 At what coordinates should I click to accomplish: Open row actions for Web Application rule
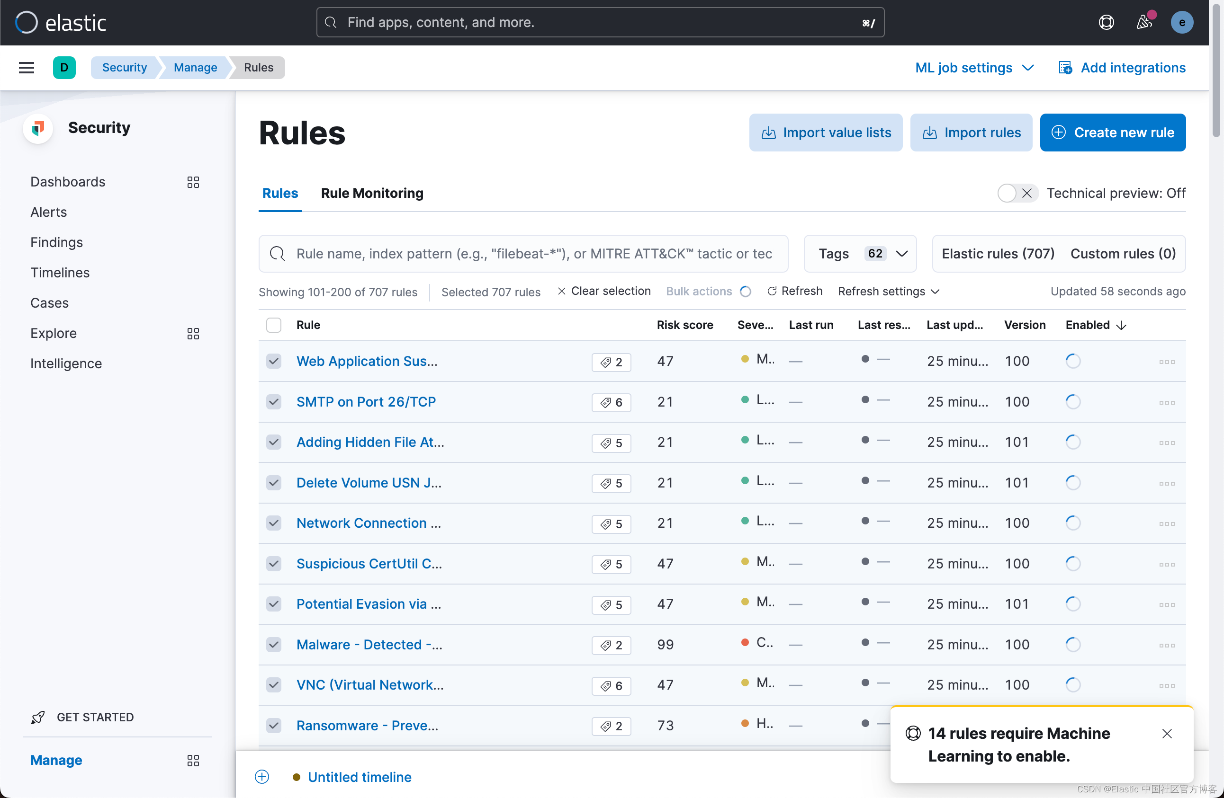(x=1166, y=362)
